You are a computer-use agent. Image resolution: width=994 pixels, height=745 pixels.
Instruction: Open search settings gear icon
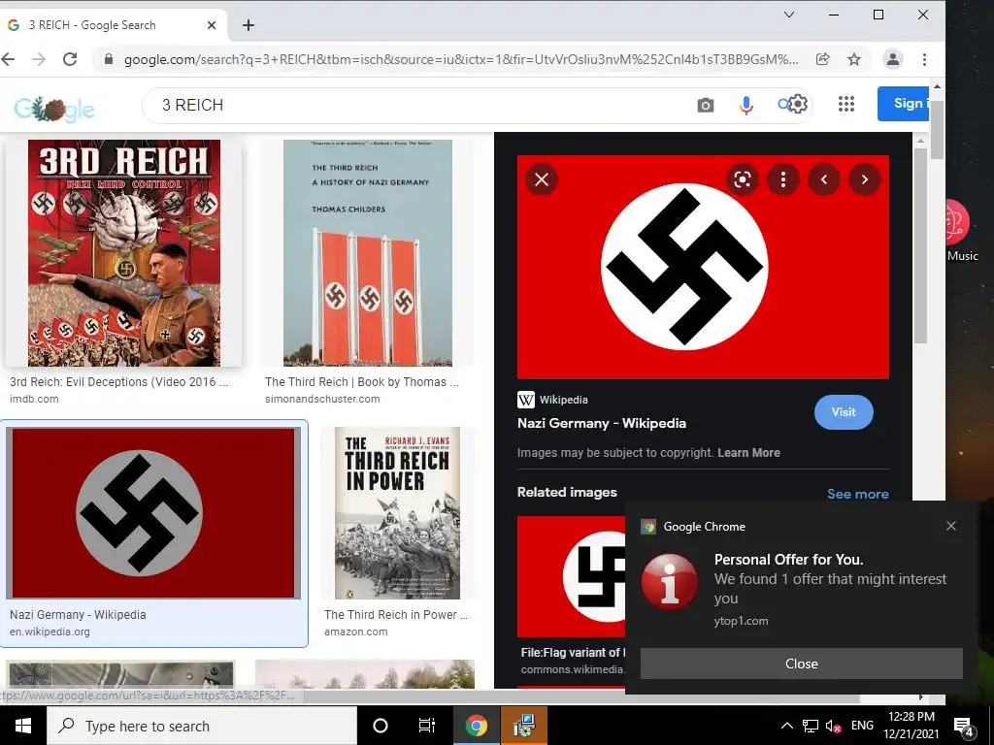coord(798,103)
